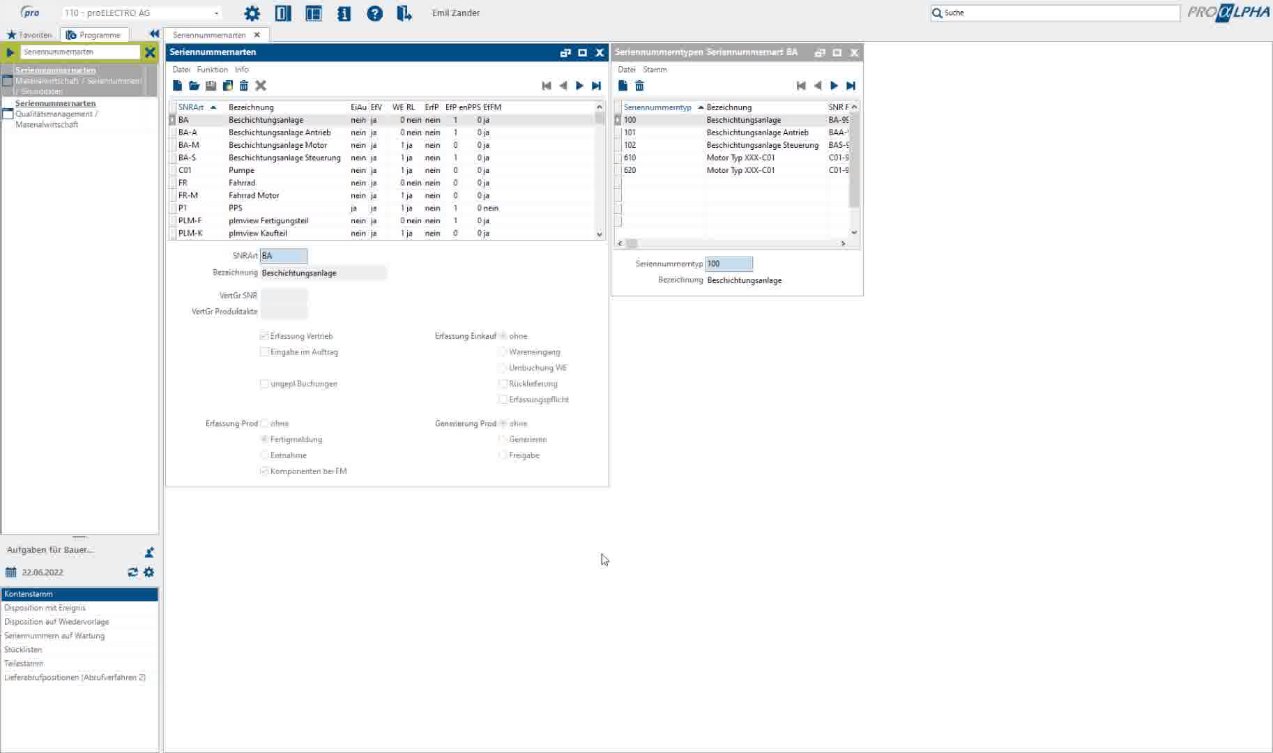This screenshot has height=753, width=1273.
Task: Click the Suche search field
Action: [x=1055, y=13]
